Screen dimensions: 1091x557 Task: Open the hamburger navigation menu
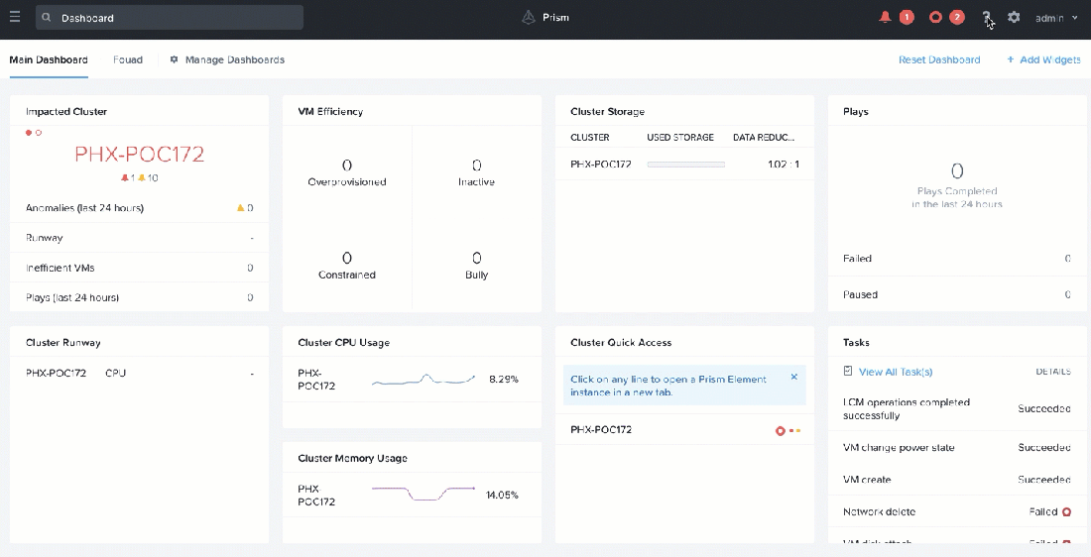click(x=15, y=17)
